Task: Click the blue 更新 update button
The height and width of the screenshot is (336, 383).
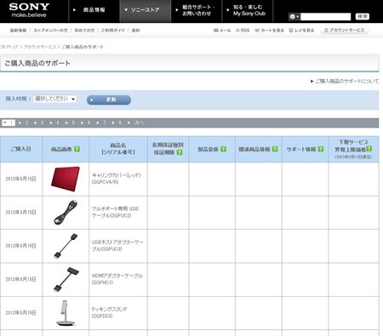Action: pyautogui.click(x=109, y=100)
